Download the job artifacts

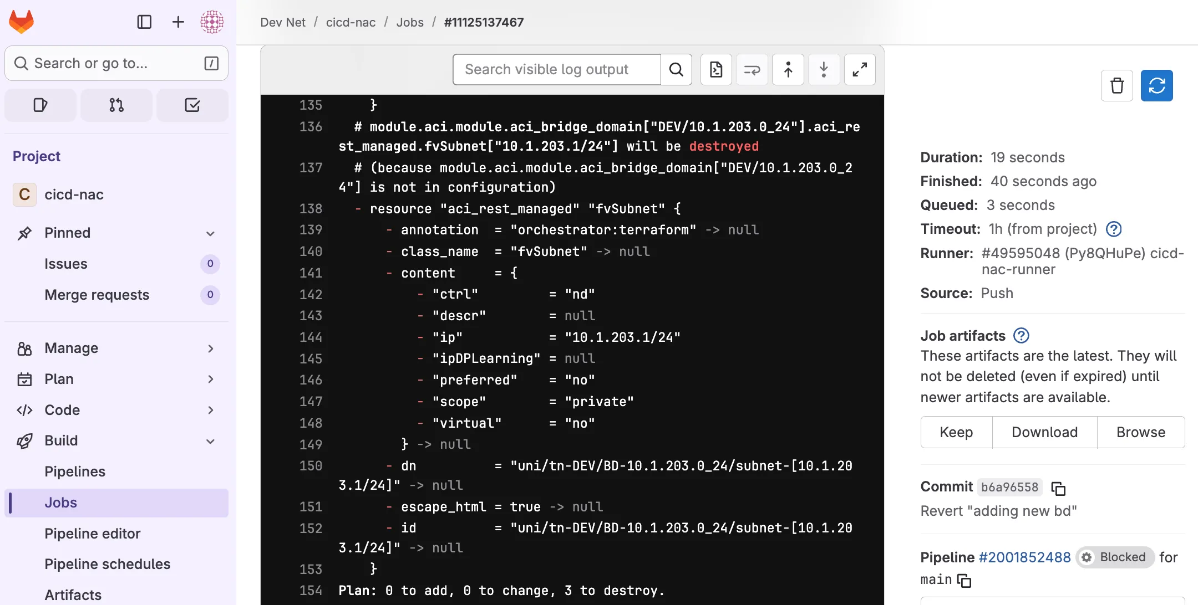1044,432
